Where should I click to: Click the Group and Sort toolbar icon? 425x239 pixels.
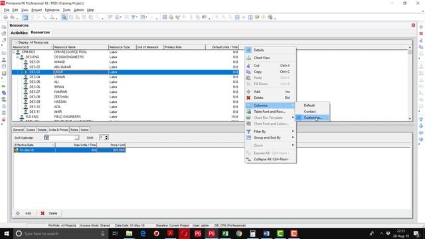pyautogui.click(x=143, y=17)
